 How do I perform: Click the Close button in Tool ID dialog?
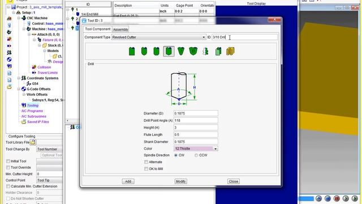click(x=234, y=181)
